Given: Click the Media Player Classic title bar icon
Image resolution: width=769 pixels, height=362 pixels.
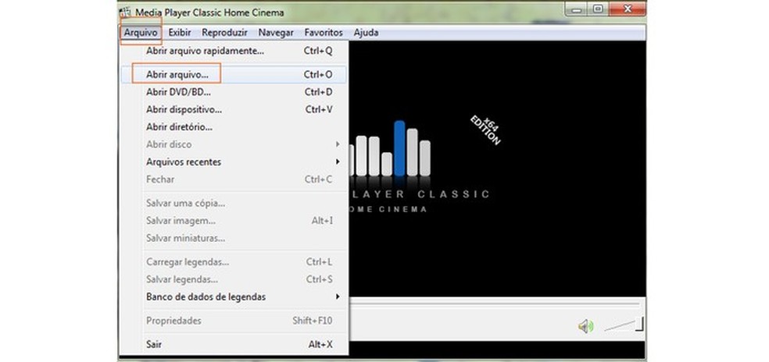Looking at the screenshot, I should pyautogui.click(x=126, y=12).
